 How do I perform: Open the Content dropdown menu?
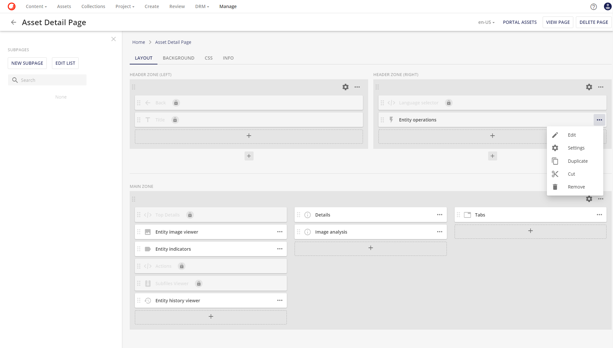pos(36,6)
